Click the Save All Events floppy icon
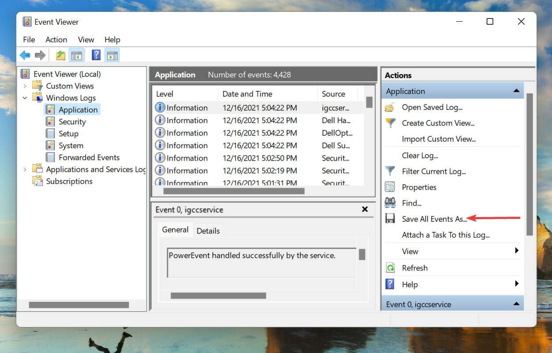Screen dimensions: 552x353 coord(390,219)
